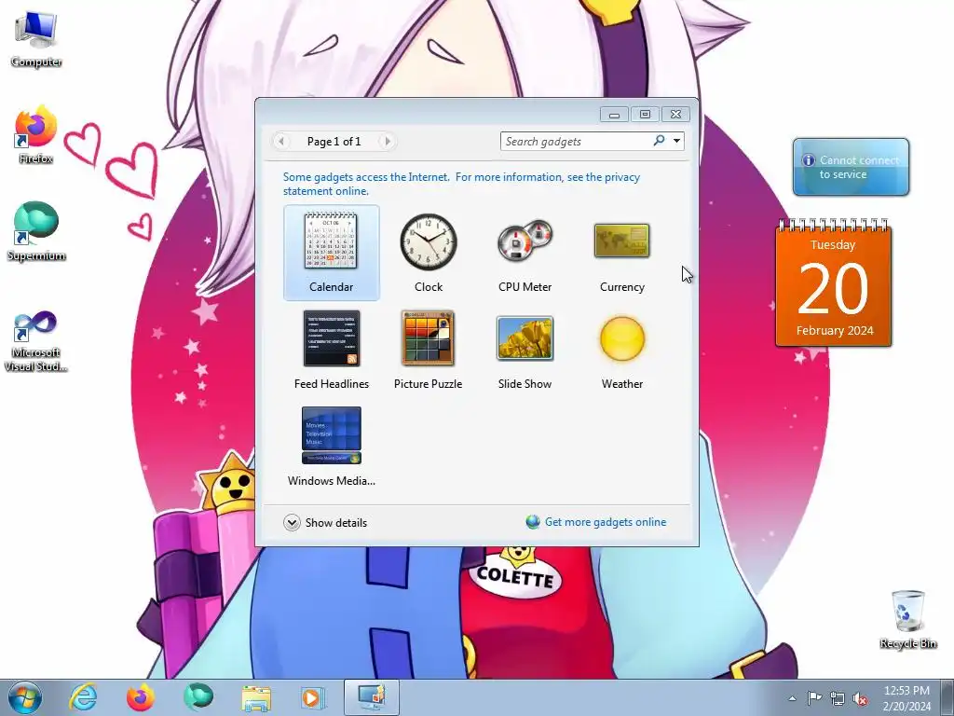Screen dimensions: 954x716
Task: Click the orange Calendar desktop gadget
Action: 834,283
